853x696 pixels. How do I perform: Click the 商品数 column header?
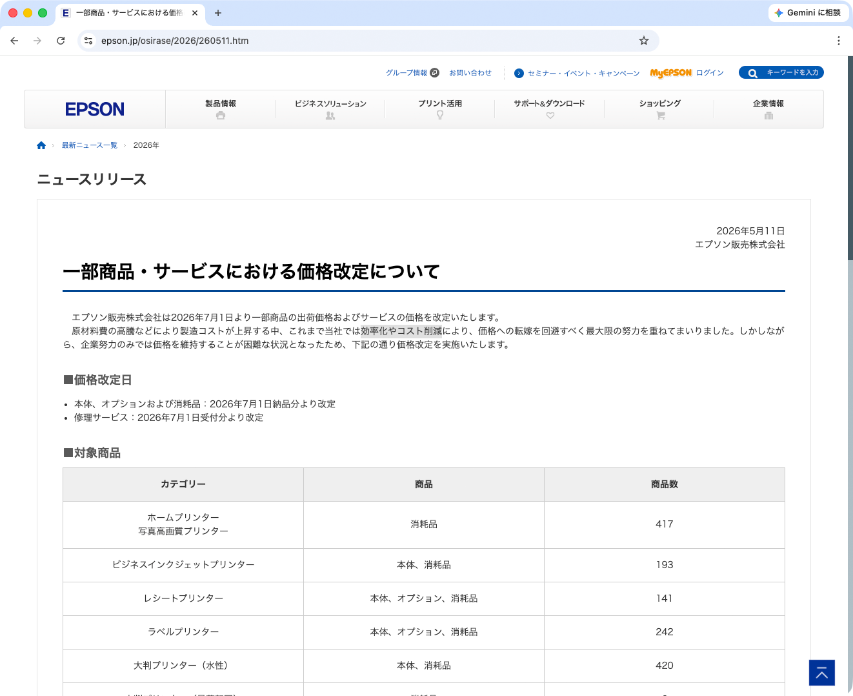(x=665, y=484)
